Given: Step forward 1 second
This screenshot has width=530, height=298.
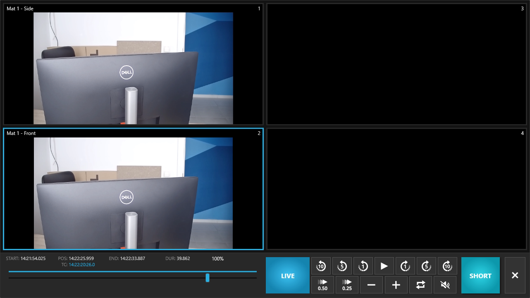Looking at the screenshot, I should click(405, 266).
